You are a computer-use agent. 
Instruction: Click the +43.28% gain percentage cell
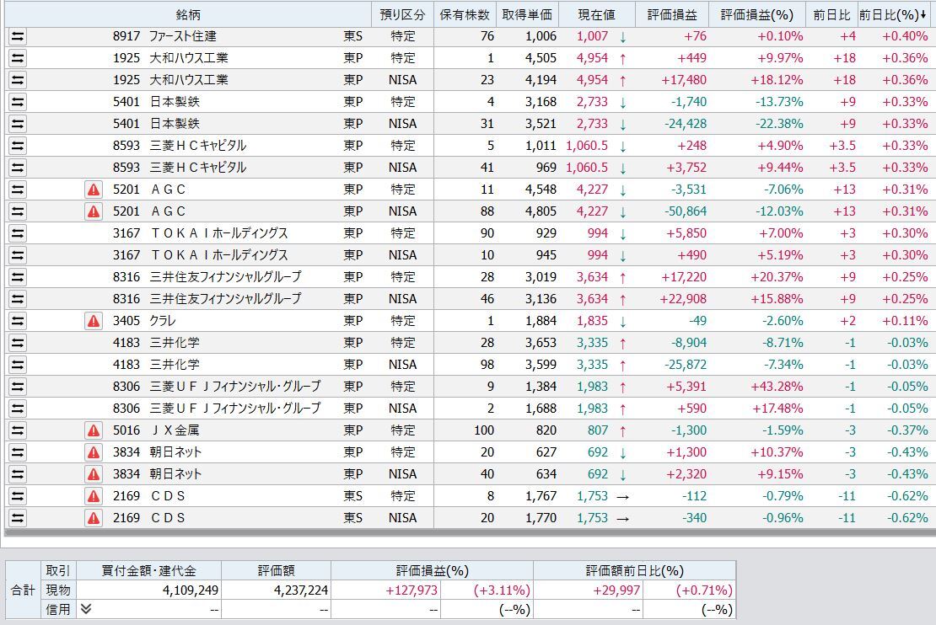[x=777, y=387]
